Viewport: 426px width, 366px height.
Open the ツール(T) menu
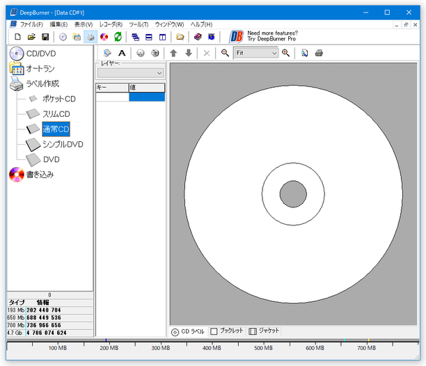tap(139, 24)
